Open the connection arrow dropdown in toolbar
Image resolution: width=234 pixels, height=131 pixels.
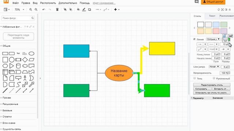(x=98, y=9)
